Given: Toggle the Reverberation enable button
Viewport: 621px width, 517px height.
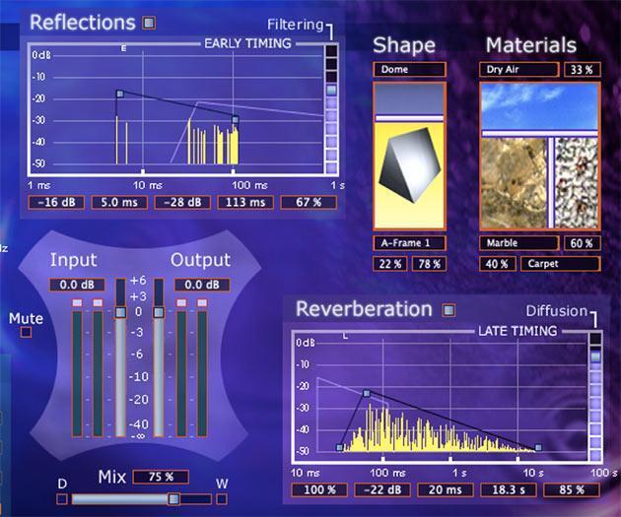Looking at the screenshot, I should (448, 310).
